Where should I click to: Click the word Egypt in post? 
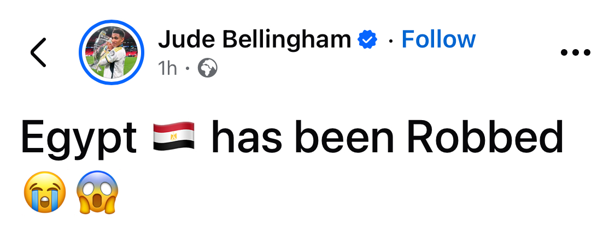click(x=78, y=138)
